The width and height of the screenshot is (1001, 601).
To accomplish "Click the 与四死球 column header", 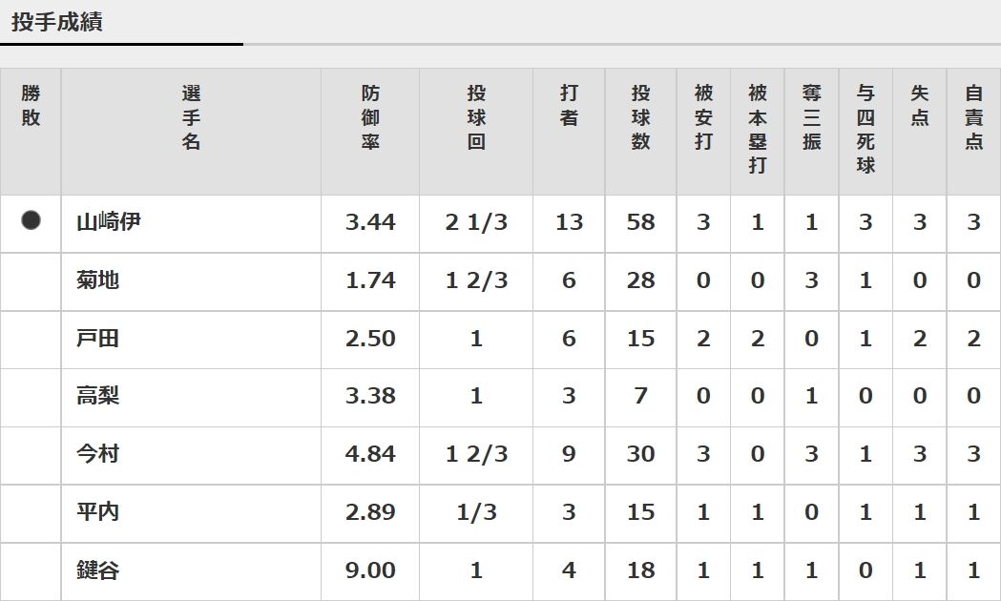I will click(x=865, y=129).
